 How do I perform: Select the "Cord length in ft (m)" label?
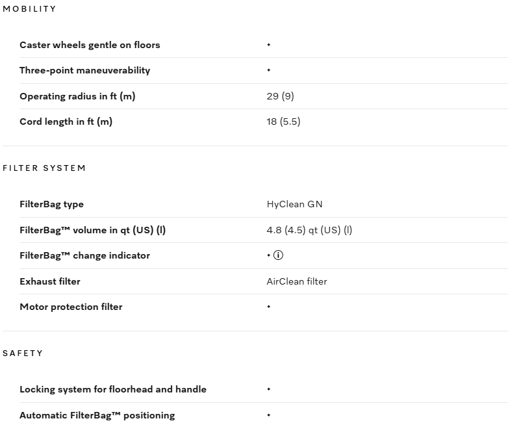[x=66, y=122]
